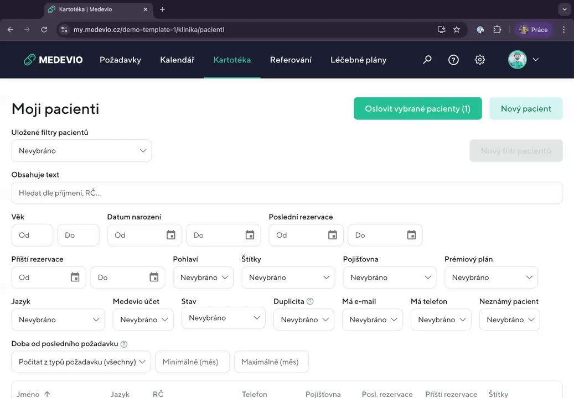This screenshot has width=574, height=398.
Task: Open the search magnifier in header
Action: coord(427,60)
